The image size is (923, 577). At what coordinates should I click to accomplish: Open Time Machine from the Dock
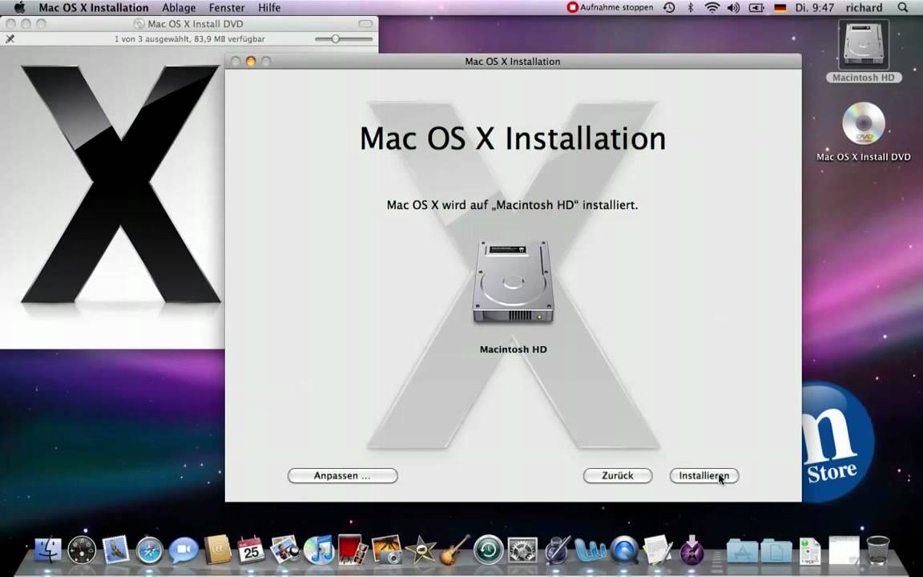489,551
